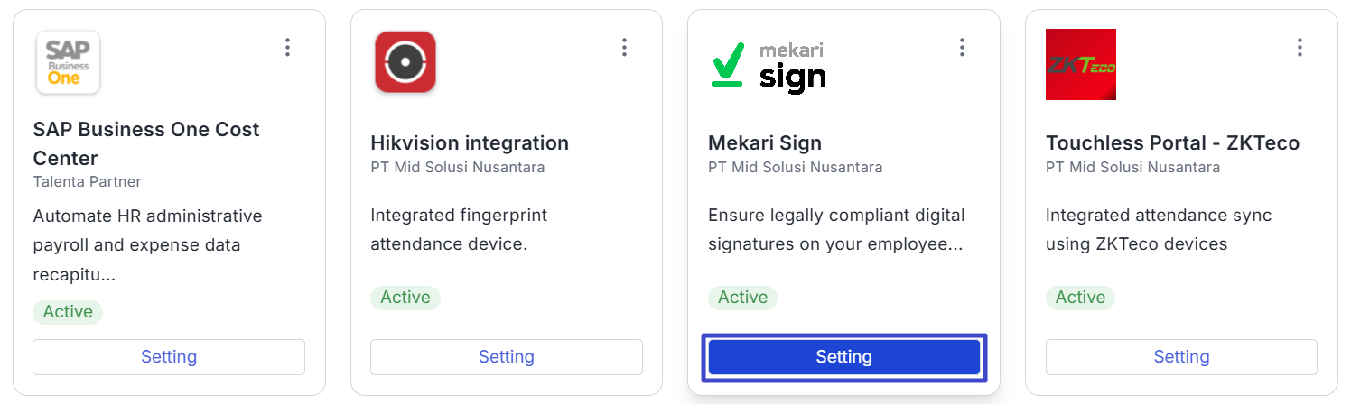Click the SAP Business One logo icon
The image size is (1351, 404).
(x=68, y=62)
